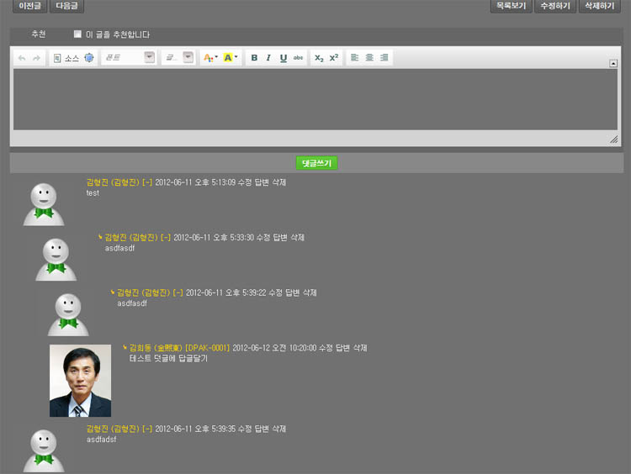Check the '이 글을 추천합니다' checkbox

77,34
